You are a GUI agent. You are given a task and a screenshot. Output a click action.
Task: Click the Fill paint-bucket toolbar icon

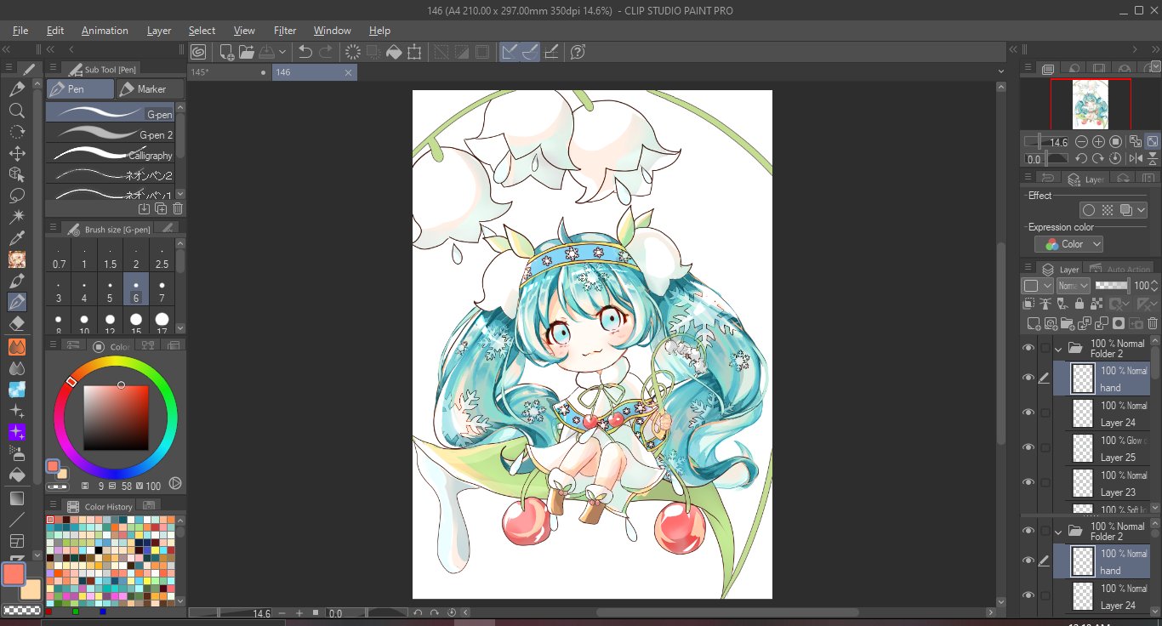(394, 53)
